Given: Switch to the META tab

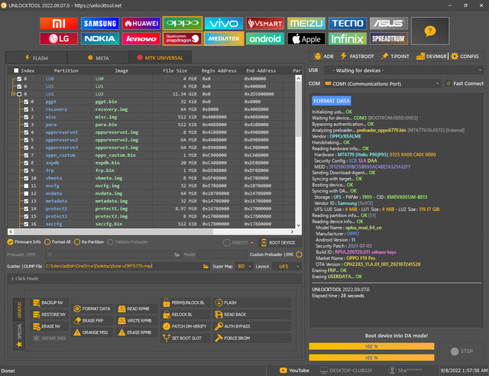Looking at the screenshot, I should [97, 57].
